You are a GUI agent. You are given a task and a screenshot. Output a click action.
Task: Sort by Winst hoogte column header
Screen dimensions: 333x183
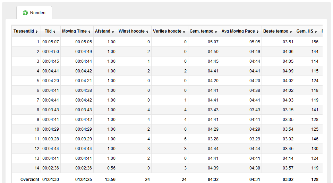point(134,31)
